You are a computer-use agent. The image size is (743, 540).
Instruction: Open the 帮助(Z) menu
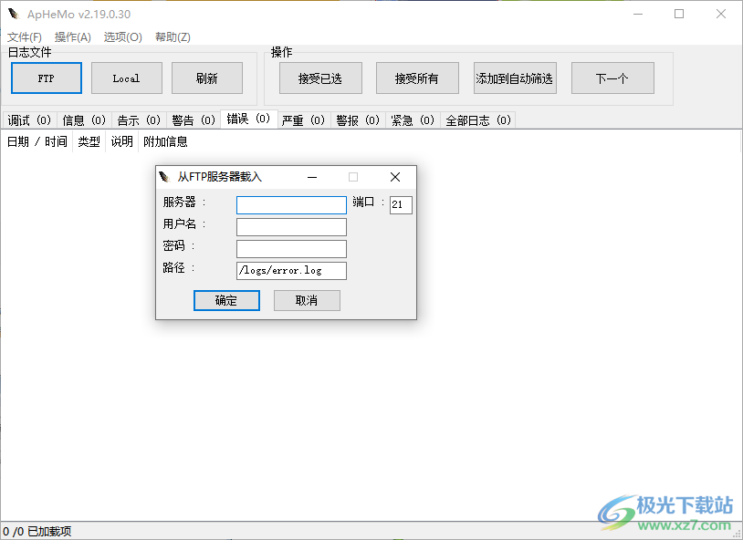tap(173, 37)
